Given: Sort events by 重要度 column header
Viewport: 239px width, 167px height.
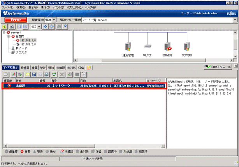Looking at the screenshot, I should pos(9,81).
